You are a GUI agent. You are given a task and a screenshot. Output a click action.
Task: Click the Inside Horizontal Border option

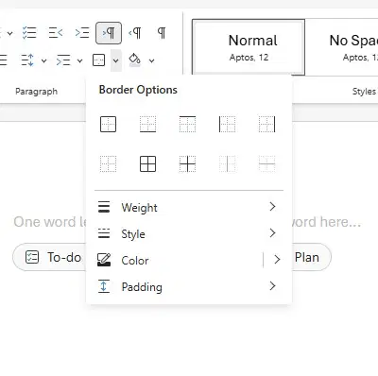click(266, 163)
